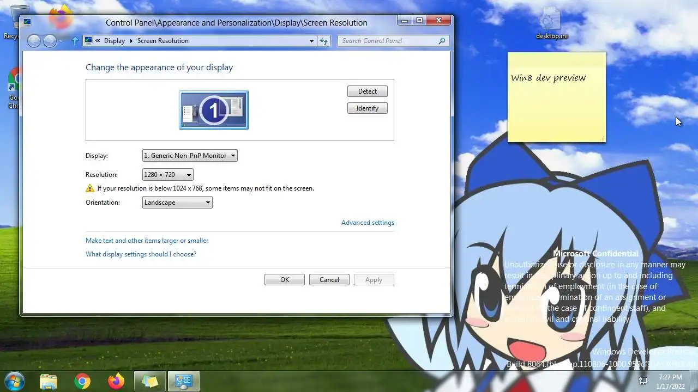Viewport: 698px width, 392px height.
Task: Open the Windows Start orb
Action: point(14,381)
